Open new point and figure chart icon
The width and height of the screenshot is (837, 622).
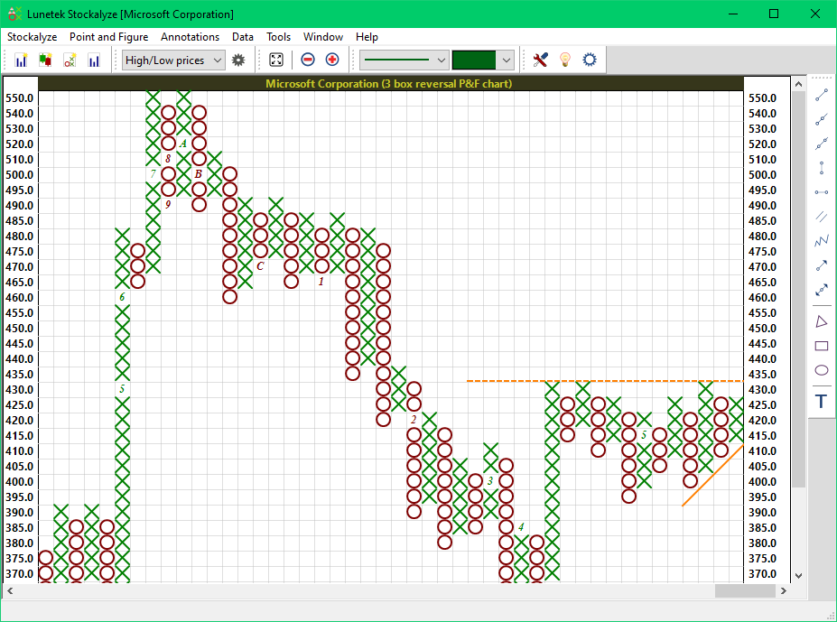pyautogui.click(x=70, y=60)
